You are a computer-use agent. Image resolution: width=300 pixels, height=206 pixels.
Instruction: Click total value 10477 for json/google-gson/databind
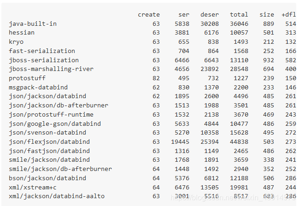pyautogui.click(x=239, y=124)
